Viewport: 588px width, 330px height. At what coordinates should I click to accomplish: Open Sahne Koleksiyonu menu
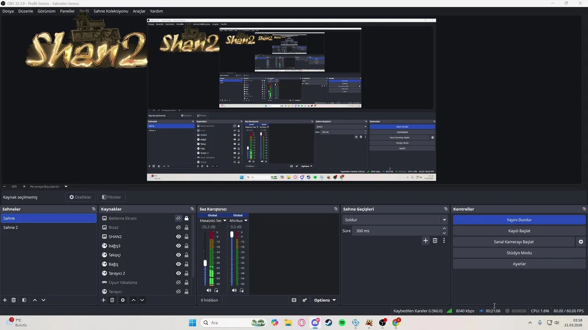coord(111,11)
